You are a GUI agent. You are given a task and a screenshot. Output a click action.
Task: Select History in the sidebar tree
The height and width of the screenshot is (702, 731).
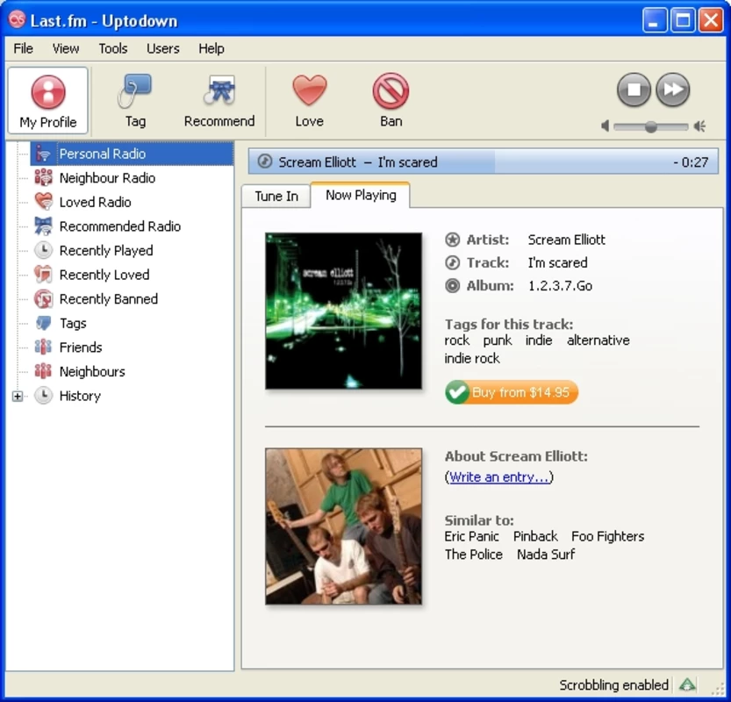click(x=80, y=397)
